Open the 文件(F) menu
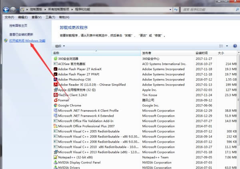This screenshot has height=169, width=240. pyautogui.click(x=9, y=17)
